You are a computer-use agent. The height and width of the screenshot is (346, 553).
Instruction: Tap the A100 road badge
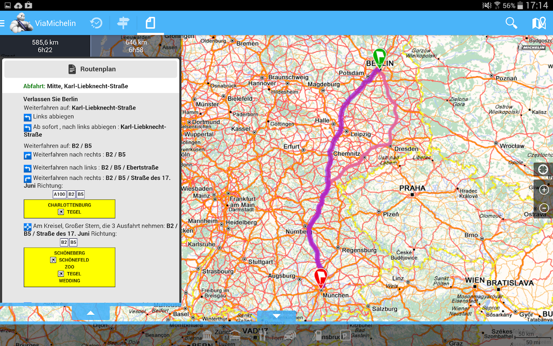[x=60, y=195]
